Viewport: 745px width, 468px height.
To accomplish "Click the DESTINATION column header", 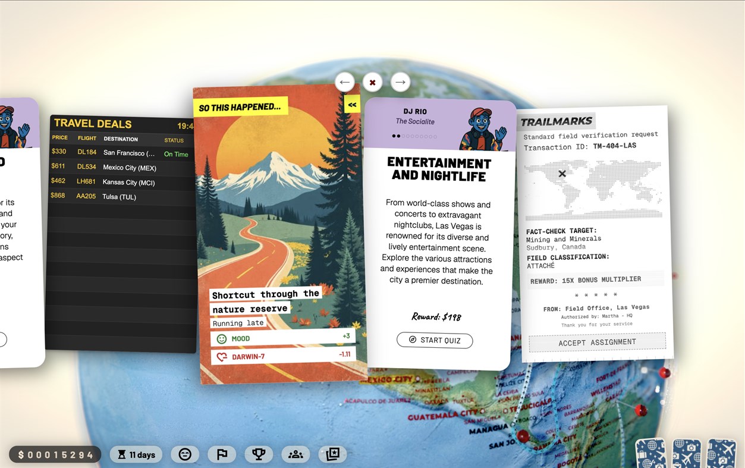I will [x=121, y=139].
